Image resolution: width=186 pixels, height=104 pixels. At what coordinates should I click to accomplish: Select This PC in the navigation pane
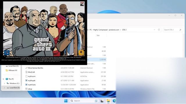click(x=11, y=79)
